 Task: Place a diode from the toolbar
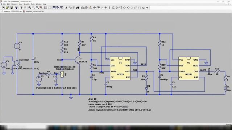pyautogui.click(x=113, y=8)
